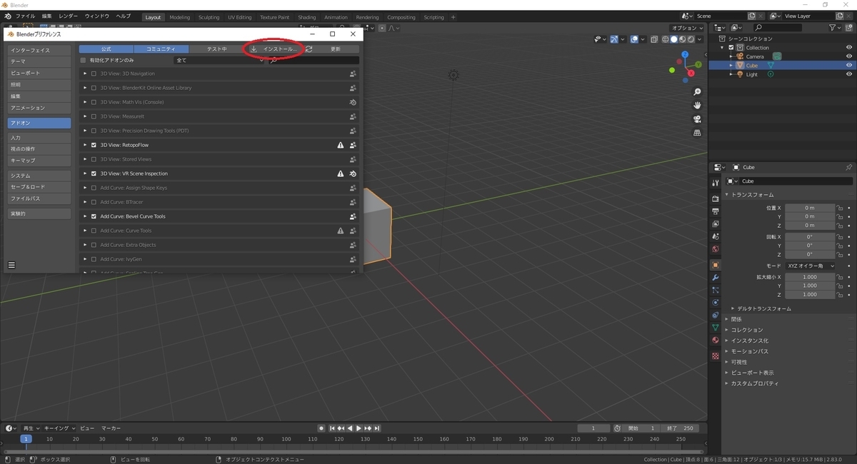Click the 位置 X value field
The height and width of the screenshot is (464, 857).
pos(810,208)
